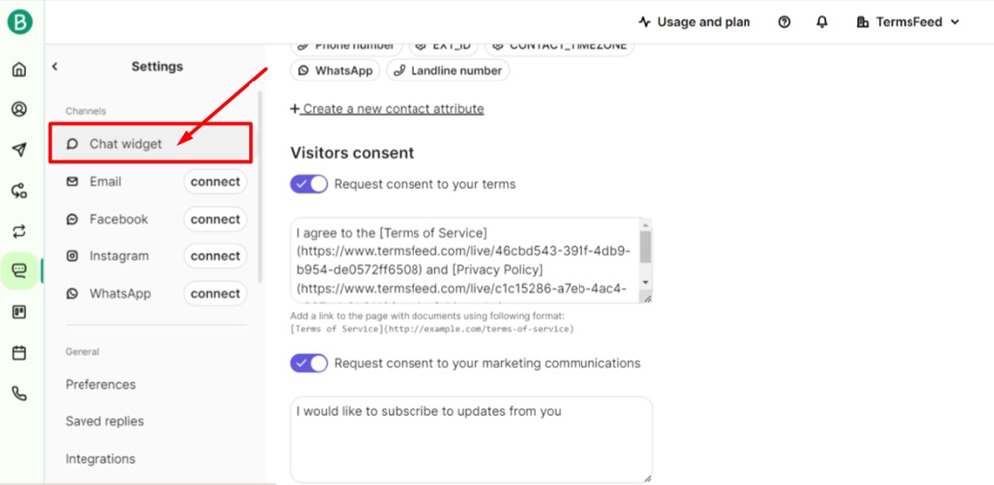Screen dimensions: 994x485
Task: Open the Meetings calendar icon
Action: pos(20,353)
